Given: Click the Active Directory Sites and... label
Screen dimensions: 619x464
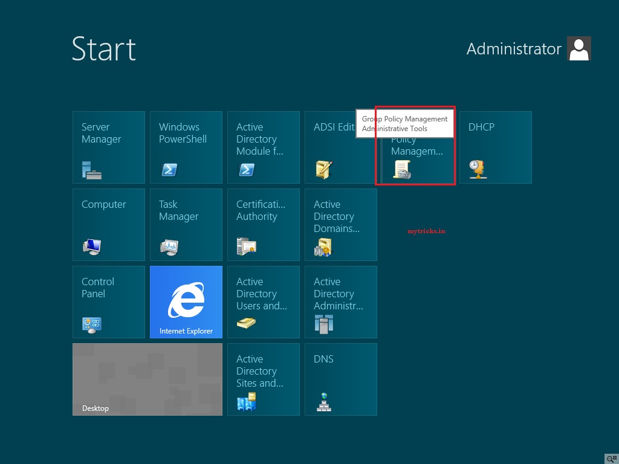Looking at the screenshot, I should coord(259,371).
